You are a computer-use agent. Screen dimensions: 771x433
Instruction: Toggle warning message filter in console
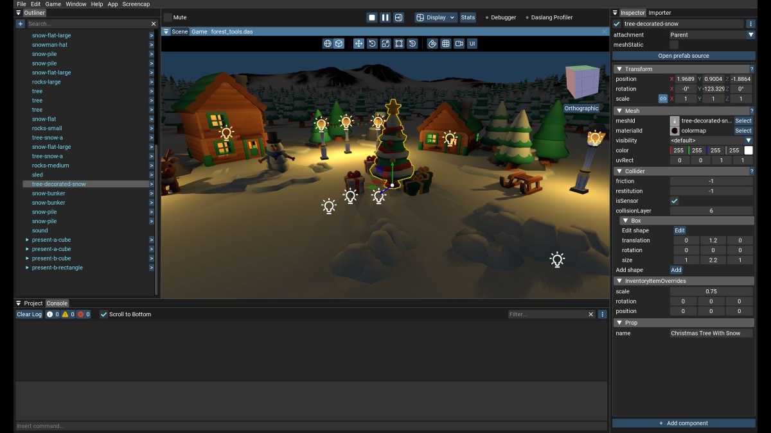click(67, 314)
